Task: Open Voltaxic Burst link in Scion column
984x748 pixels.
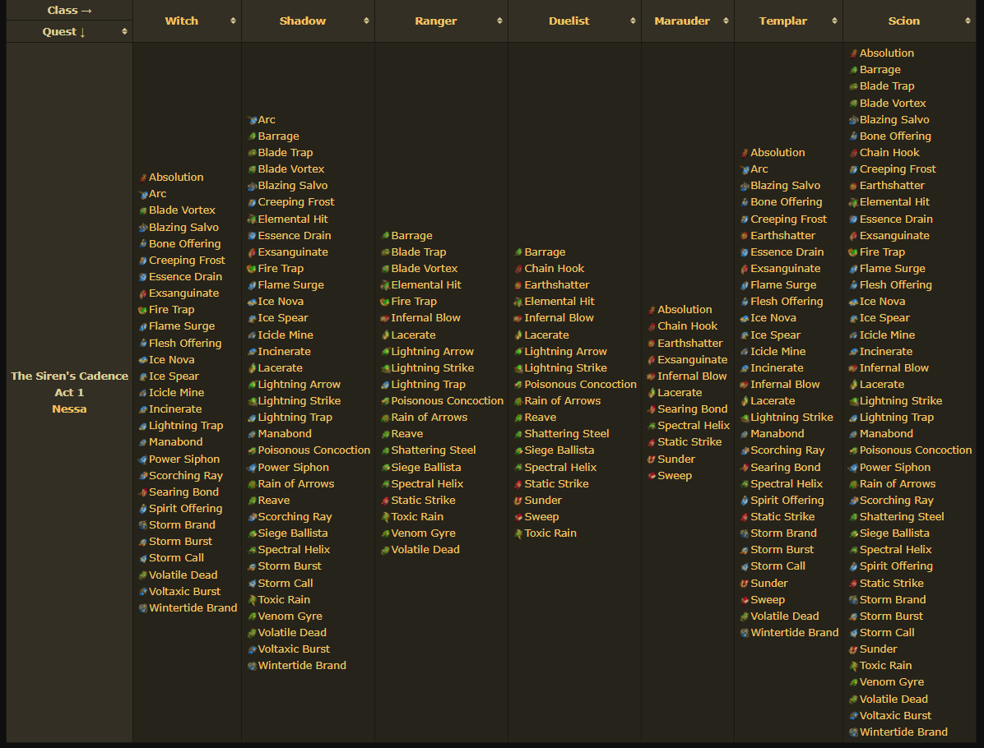Action: [895, 715]
